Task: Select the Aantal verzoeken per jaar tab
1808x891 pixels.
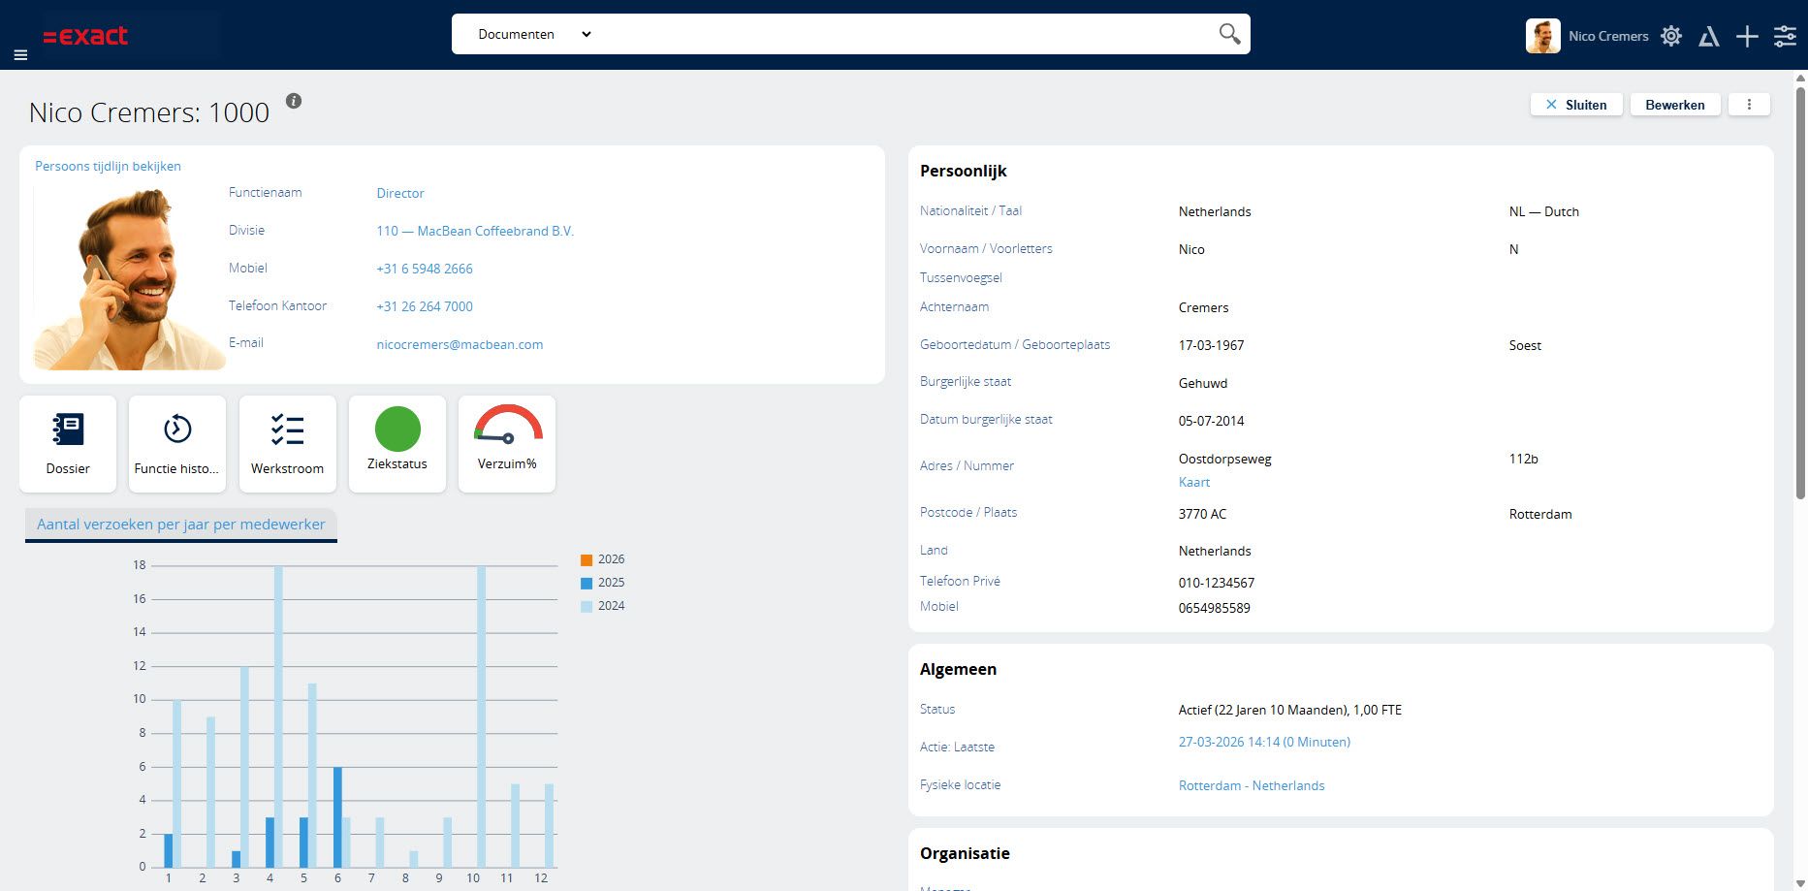Action: tap(181, 525)
